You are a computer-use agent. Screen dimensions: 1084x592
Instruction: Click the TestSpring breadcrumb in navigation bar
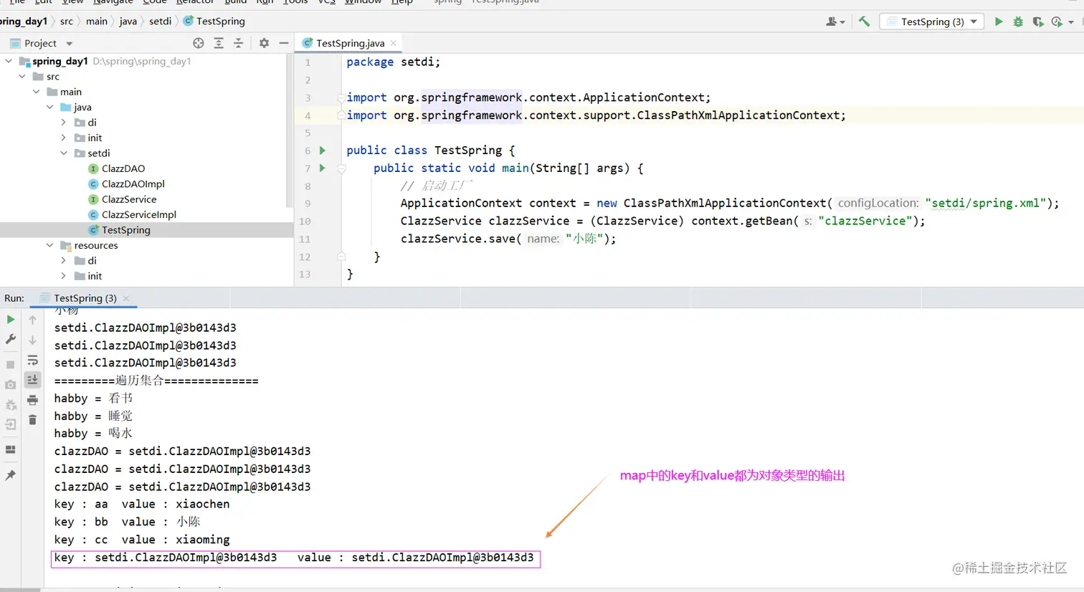pyautogui.click(x=214, y=22)
